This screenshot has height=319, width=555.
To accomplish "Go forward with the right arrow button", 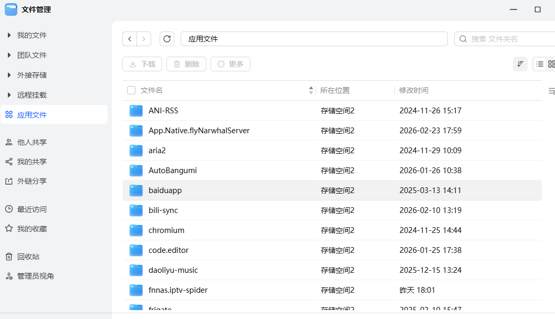I will 144,39.
